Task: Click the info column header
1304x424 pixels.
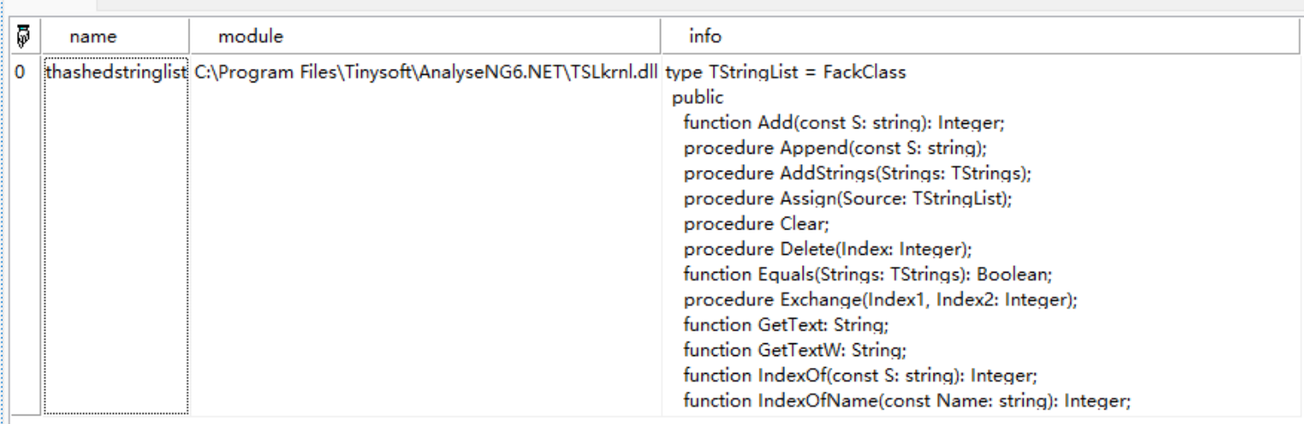Action: (705, 37)
